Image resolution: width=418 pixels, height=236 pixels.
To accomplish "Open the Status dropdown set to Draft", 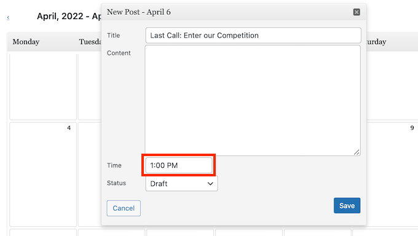I will 181,184.
